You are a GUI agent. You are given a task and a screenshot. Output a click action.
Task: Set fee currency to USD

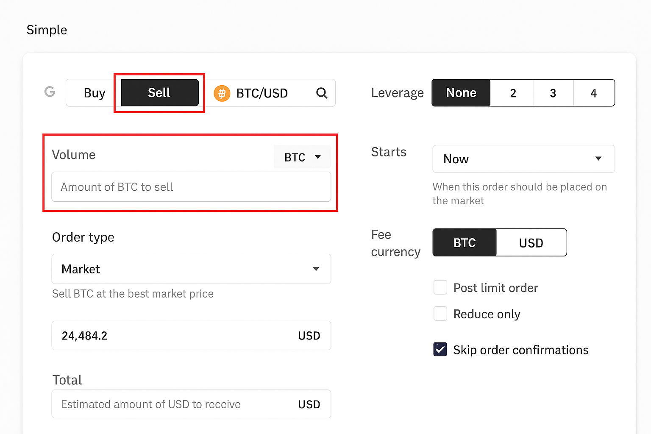coord(531,243)
